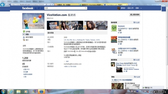The height and width of the screenshot is (94, 168).
Task: Click the Report Page link
Action: [x=28, y=74]
